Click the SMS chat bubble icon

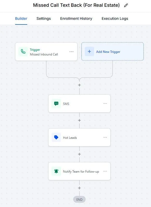(56, 104)
